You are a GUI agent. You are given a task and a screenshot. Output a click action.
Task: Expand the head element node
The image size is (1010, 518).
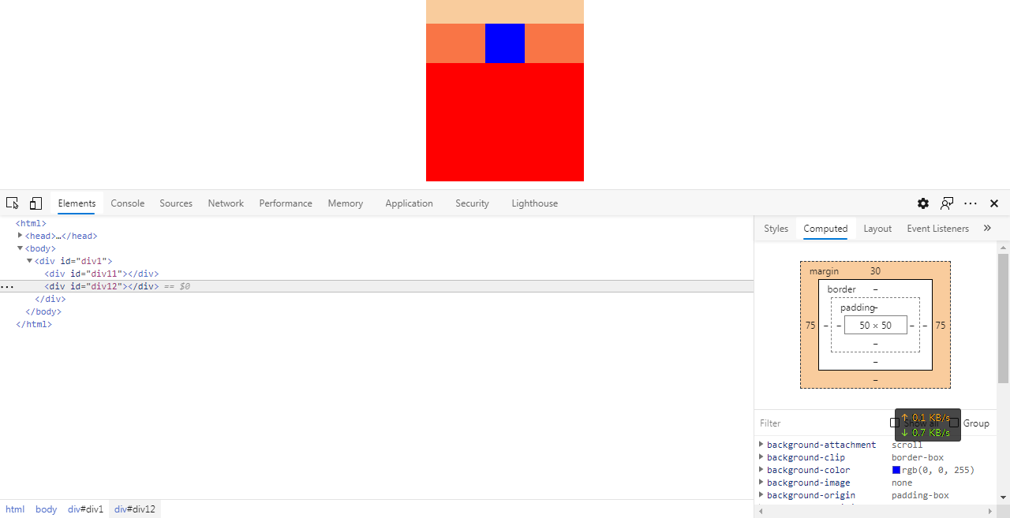click(21, 236)
